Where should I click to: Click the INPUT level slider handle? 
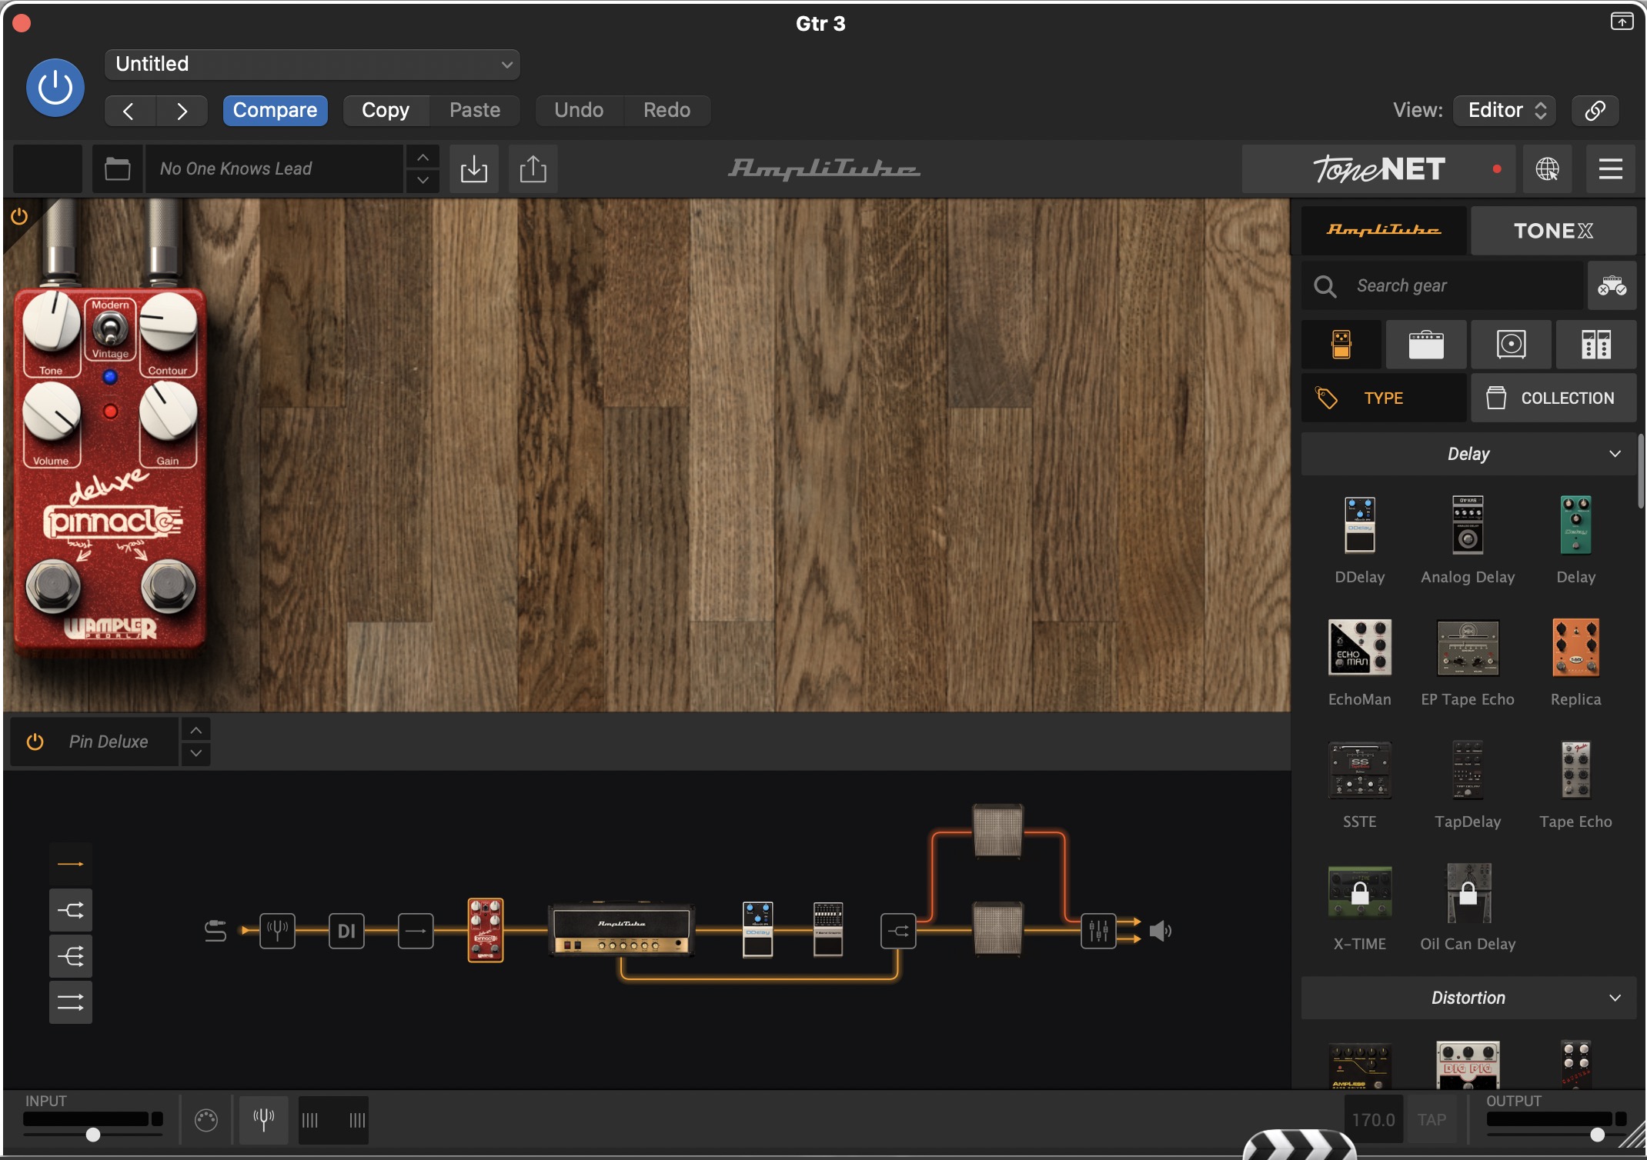click(x=93, y=1135)
